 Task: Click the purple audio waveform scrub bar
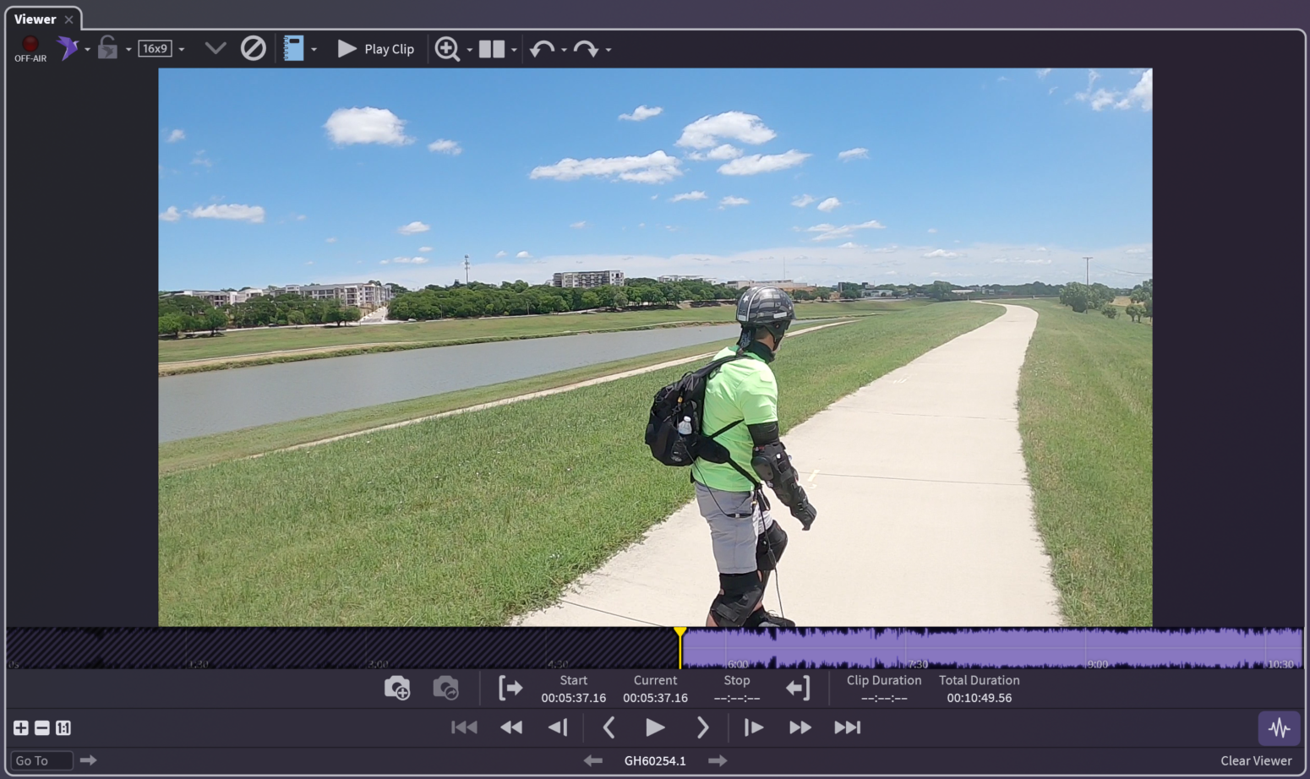click(x=989, y=648)
